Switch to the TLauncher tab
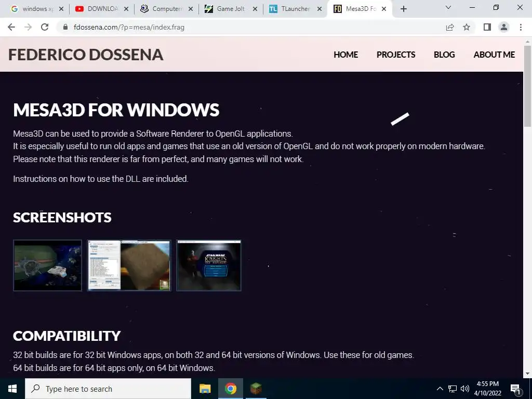 (x=294, y=9)
